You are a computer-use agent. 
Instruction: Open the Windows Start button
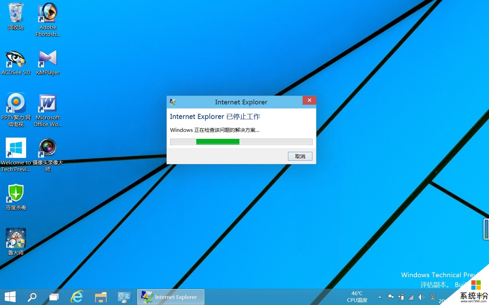(x=10, y=297)
